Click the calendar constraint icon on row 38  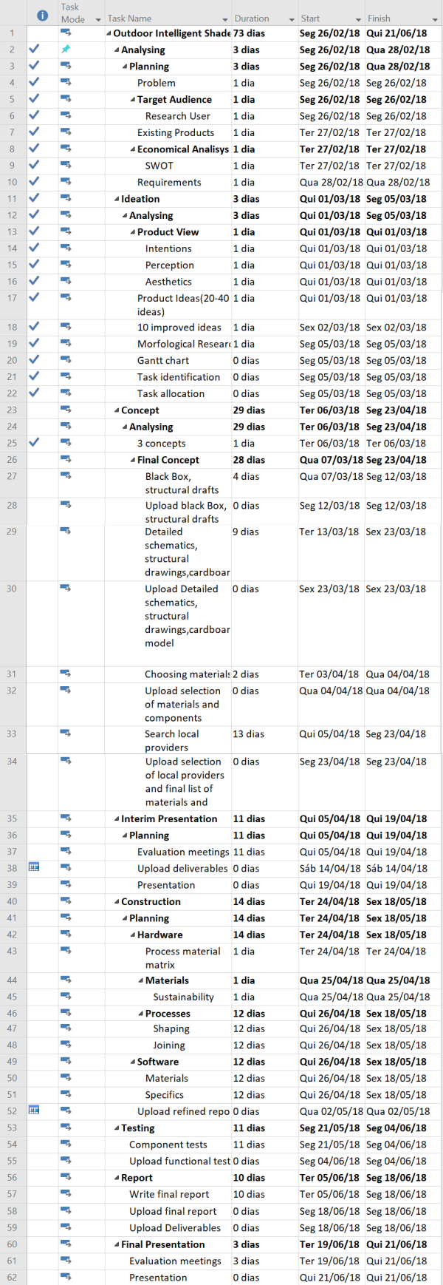(34, 867)
